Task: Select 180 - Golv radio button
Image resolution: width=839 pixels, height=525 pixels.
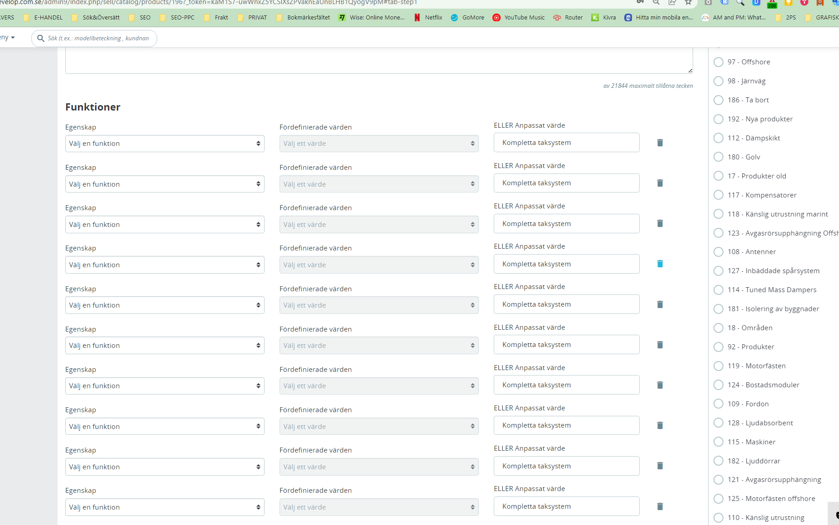Action: pos(718,157)
